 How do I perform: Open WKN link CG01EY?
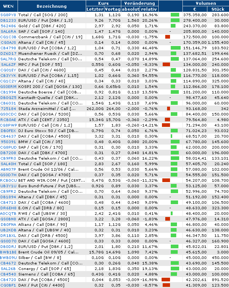coord(8,70)
